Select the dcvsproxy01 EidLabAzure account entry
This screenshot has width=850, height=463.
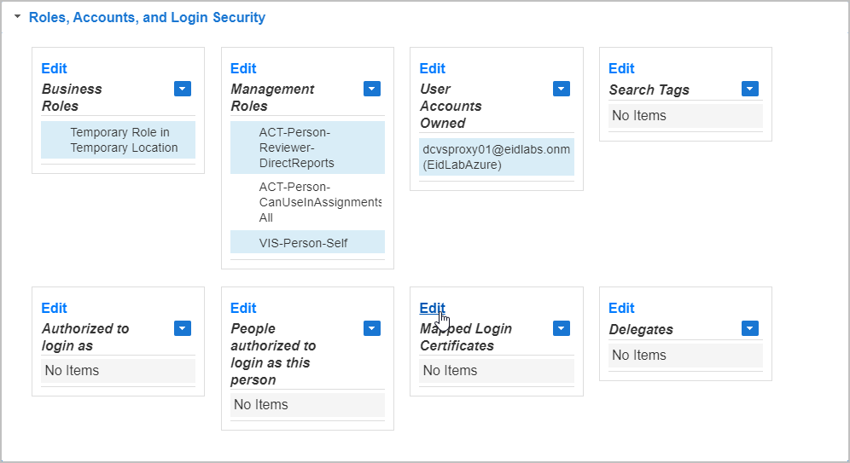496,157
